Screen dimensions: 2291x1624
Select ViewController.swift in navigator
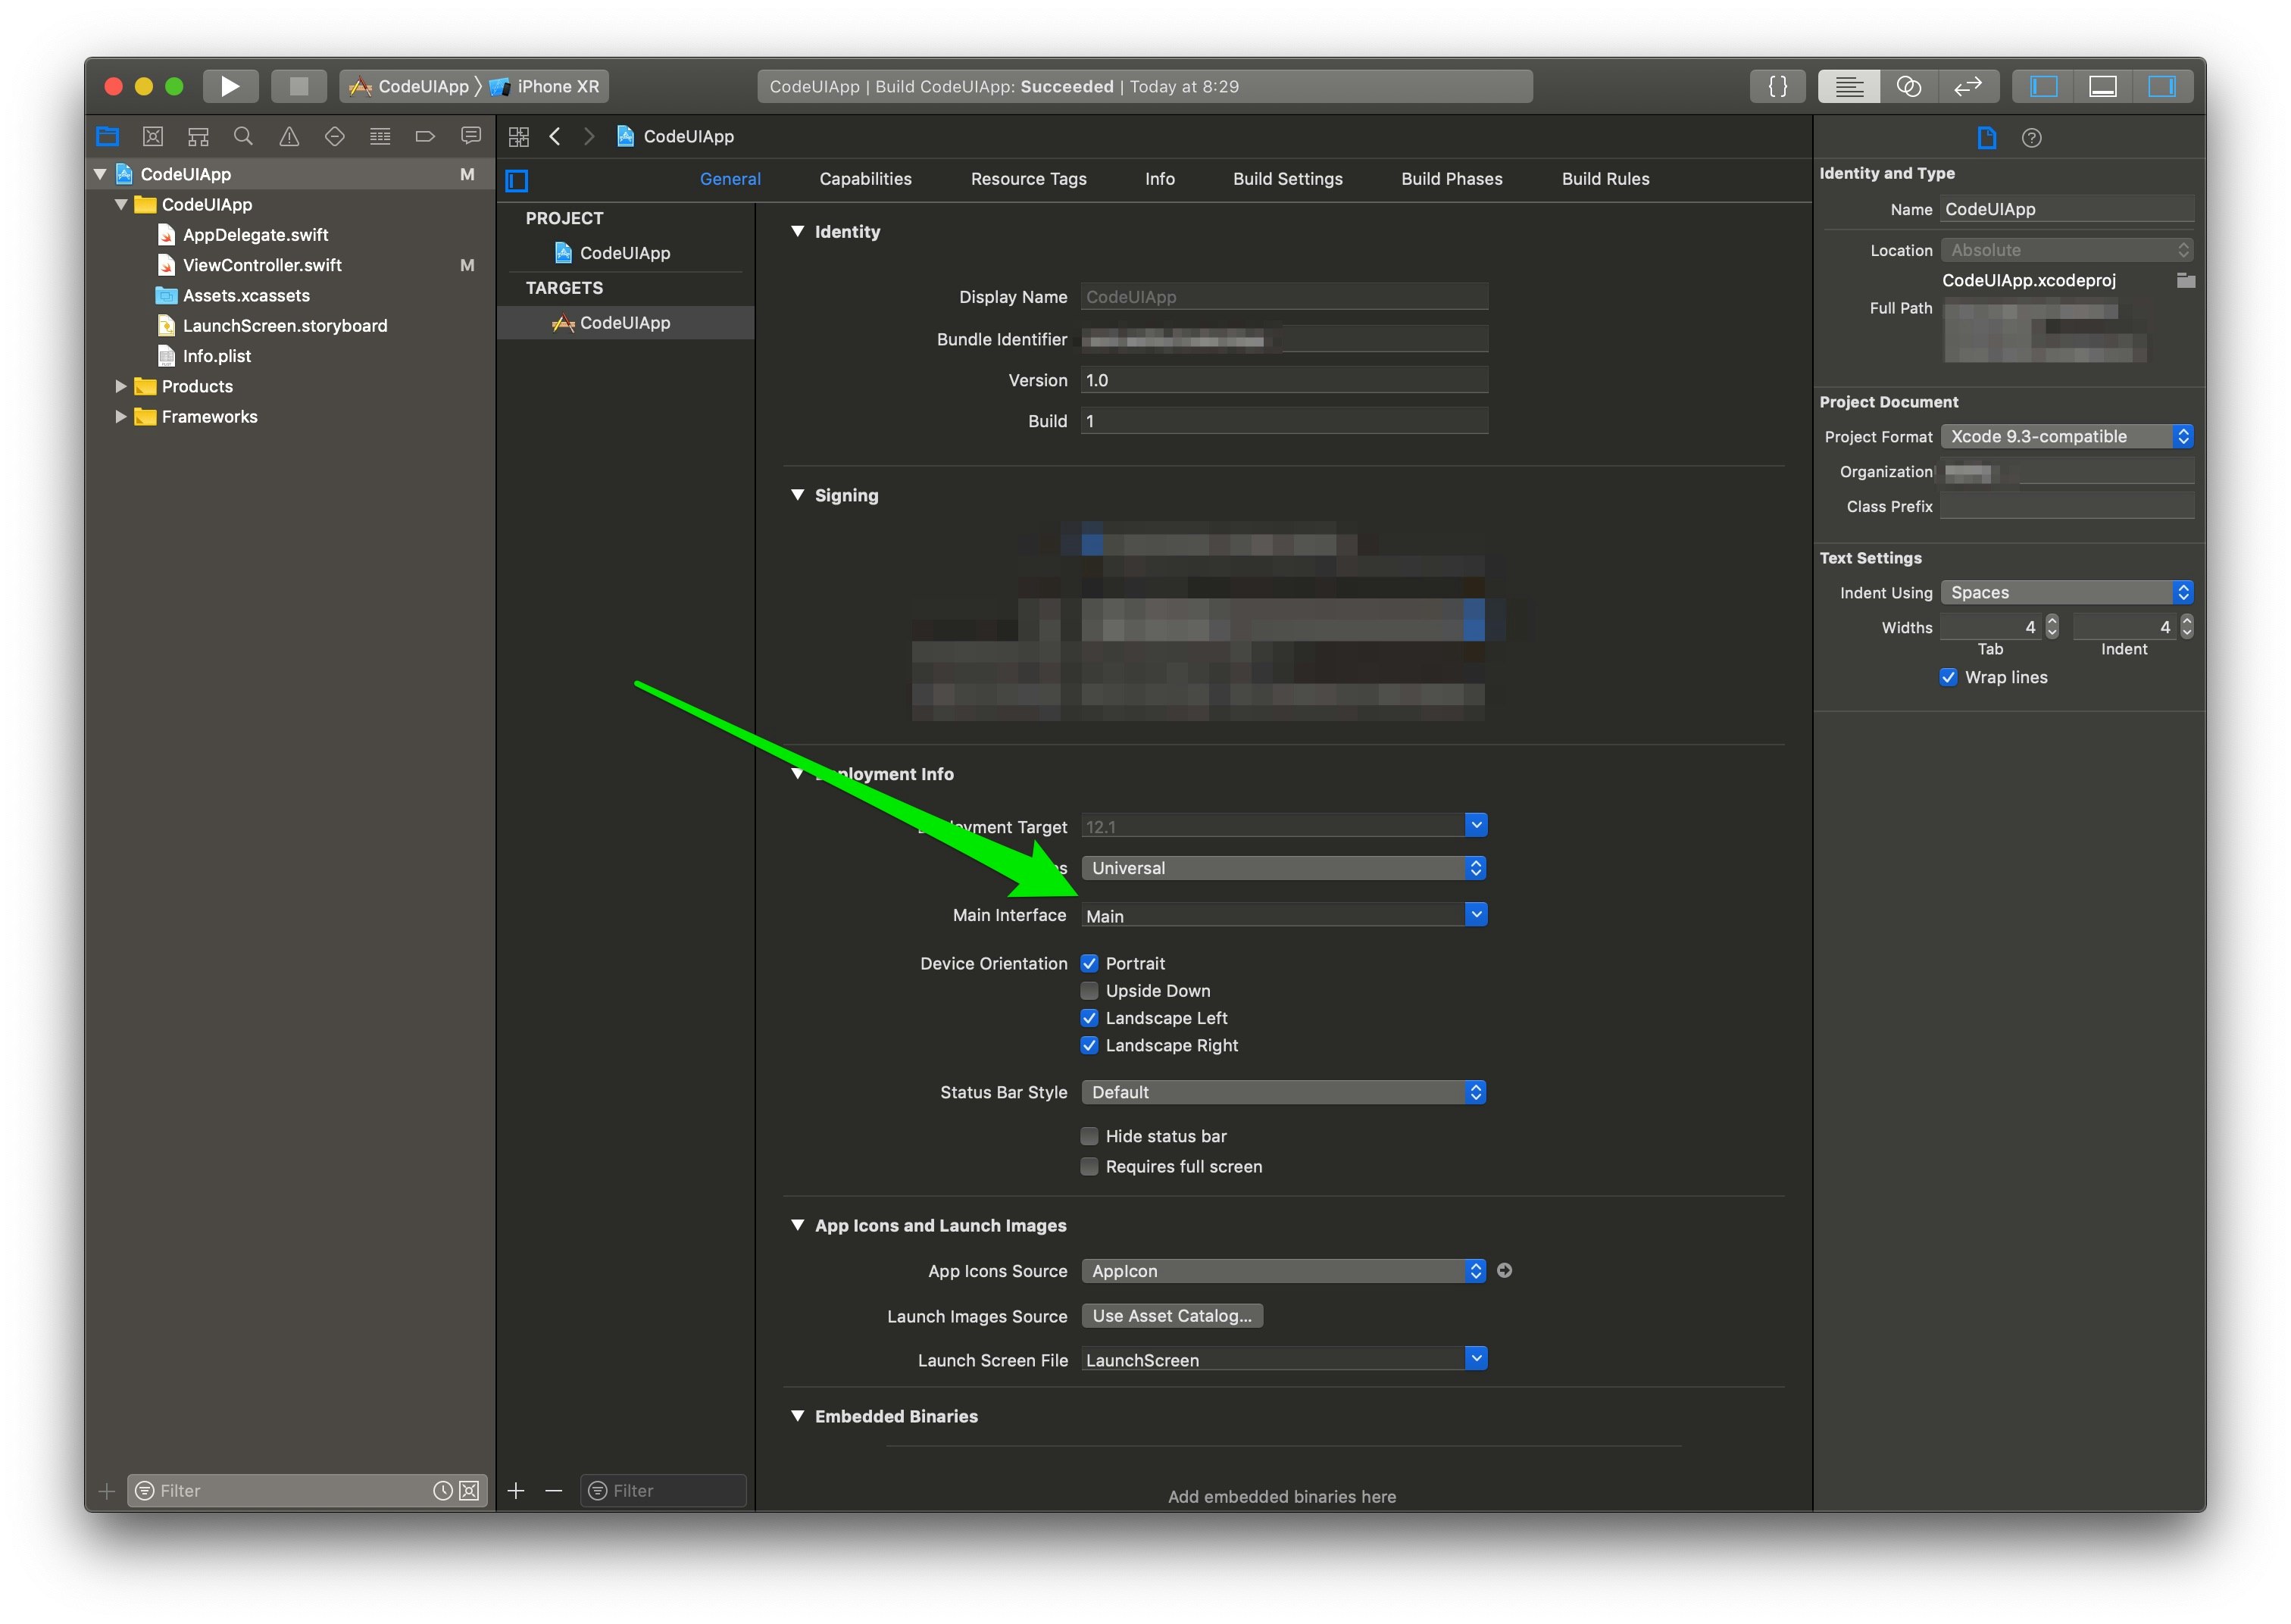pos(262,266)
